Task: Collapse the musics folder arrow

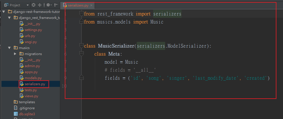Action: click(x=9, y=48)
